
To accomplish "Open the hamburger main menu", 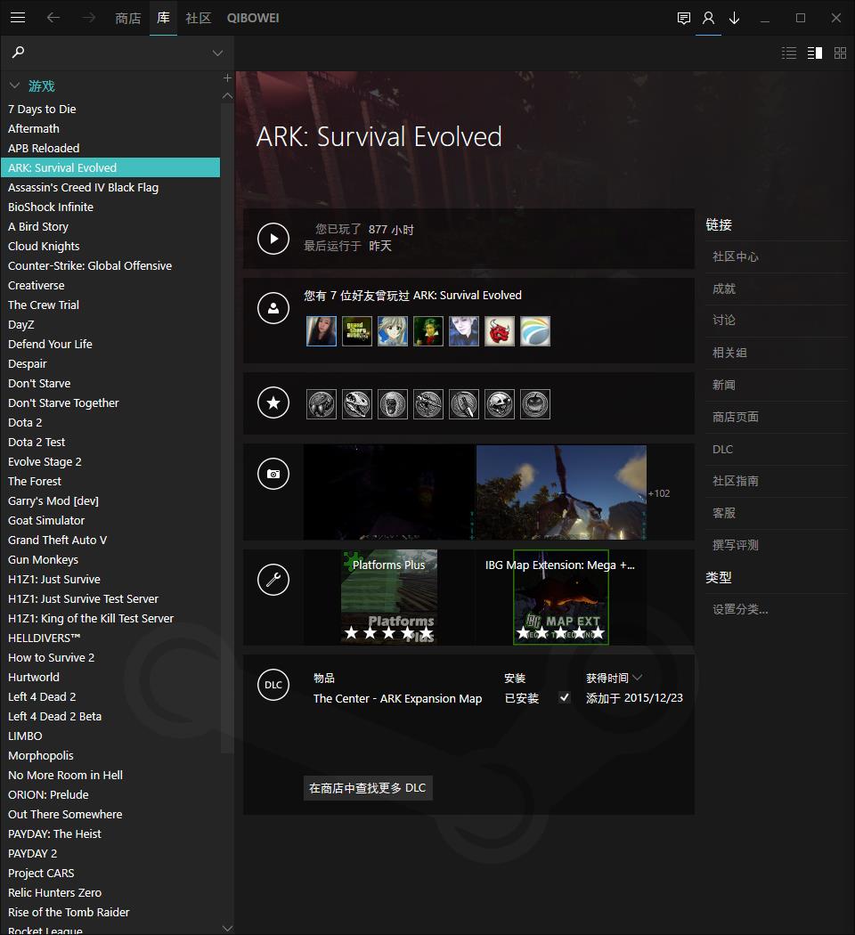I will point(18,18).
